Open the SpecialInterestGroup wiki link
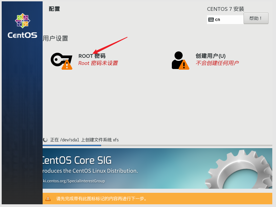Screen dimensions: 276x207 [x=74, y=181]
